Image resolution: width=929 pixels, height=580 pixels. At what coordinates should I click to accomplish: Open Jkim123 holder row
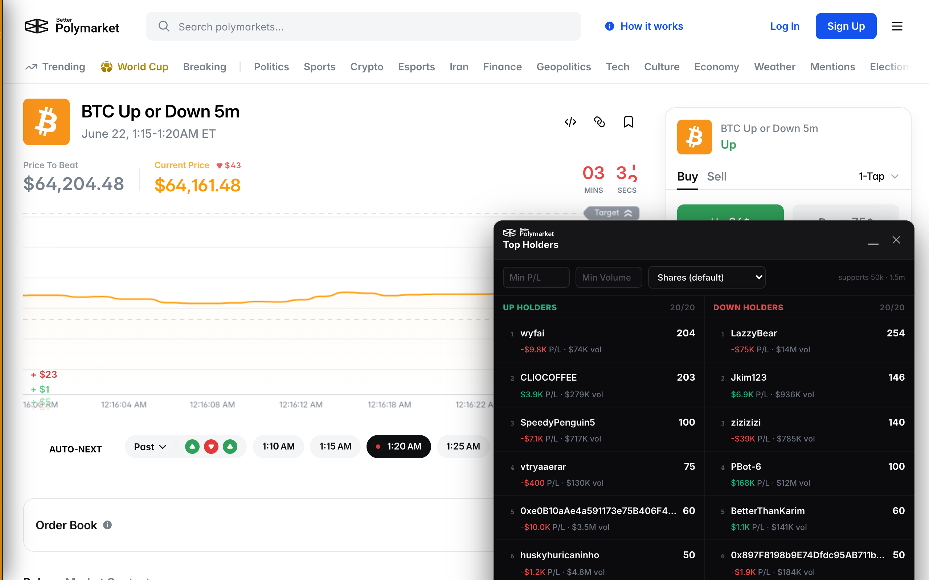click(x=809, y=385)
